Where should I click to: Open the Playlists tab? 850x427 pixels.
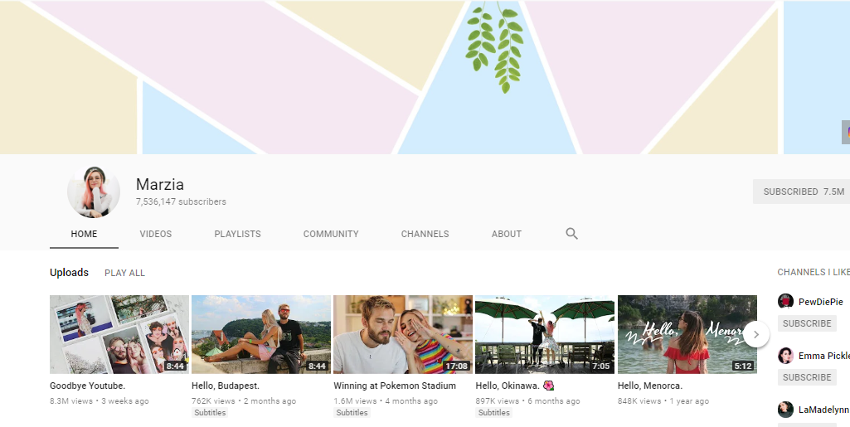pyautogui.click(x=237, y=234)
